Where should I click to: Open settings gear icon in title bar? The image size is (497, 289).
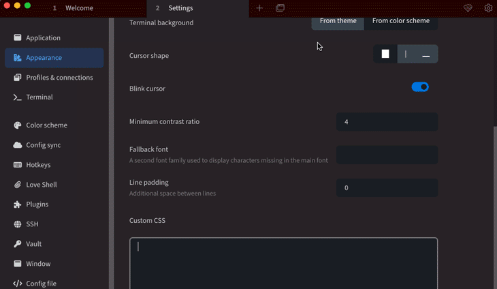click(488, 8)
